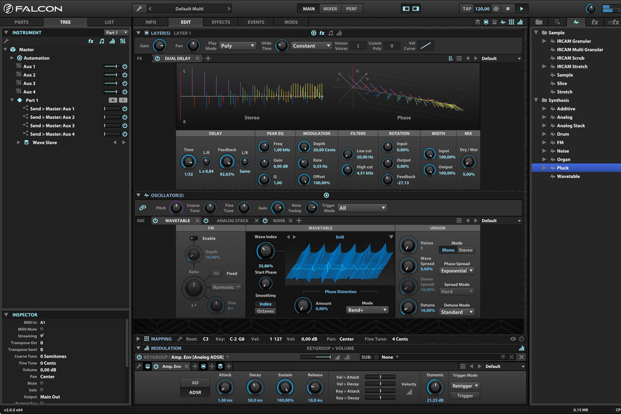Click the eye icon in Mapping bar
The image size is (621, 414).
click(513, 339)
